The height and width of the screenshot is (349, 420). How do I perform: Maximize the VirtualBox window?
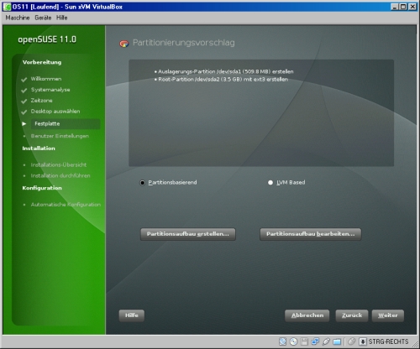[403, 7]
